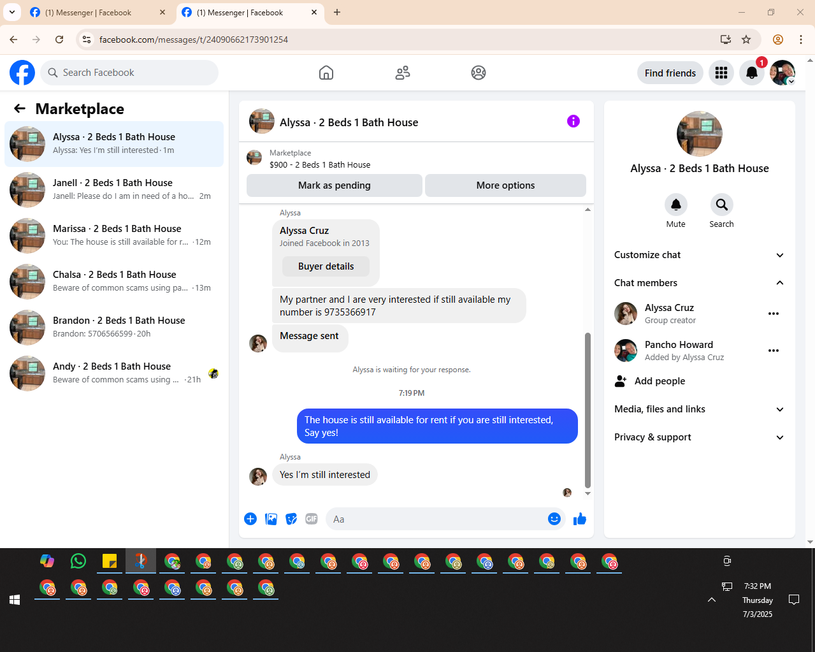The image size is (815, 652).
Task: Open the listing photo in right panel
Action: coord(700,134)
